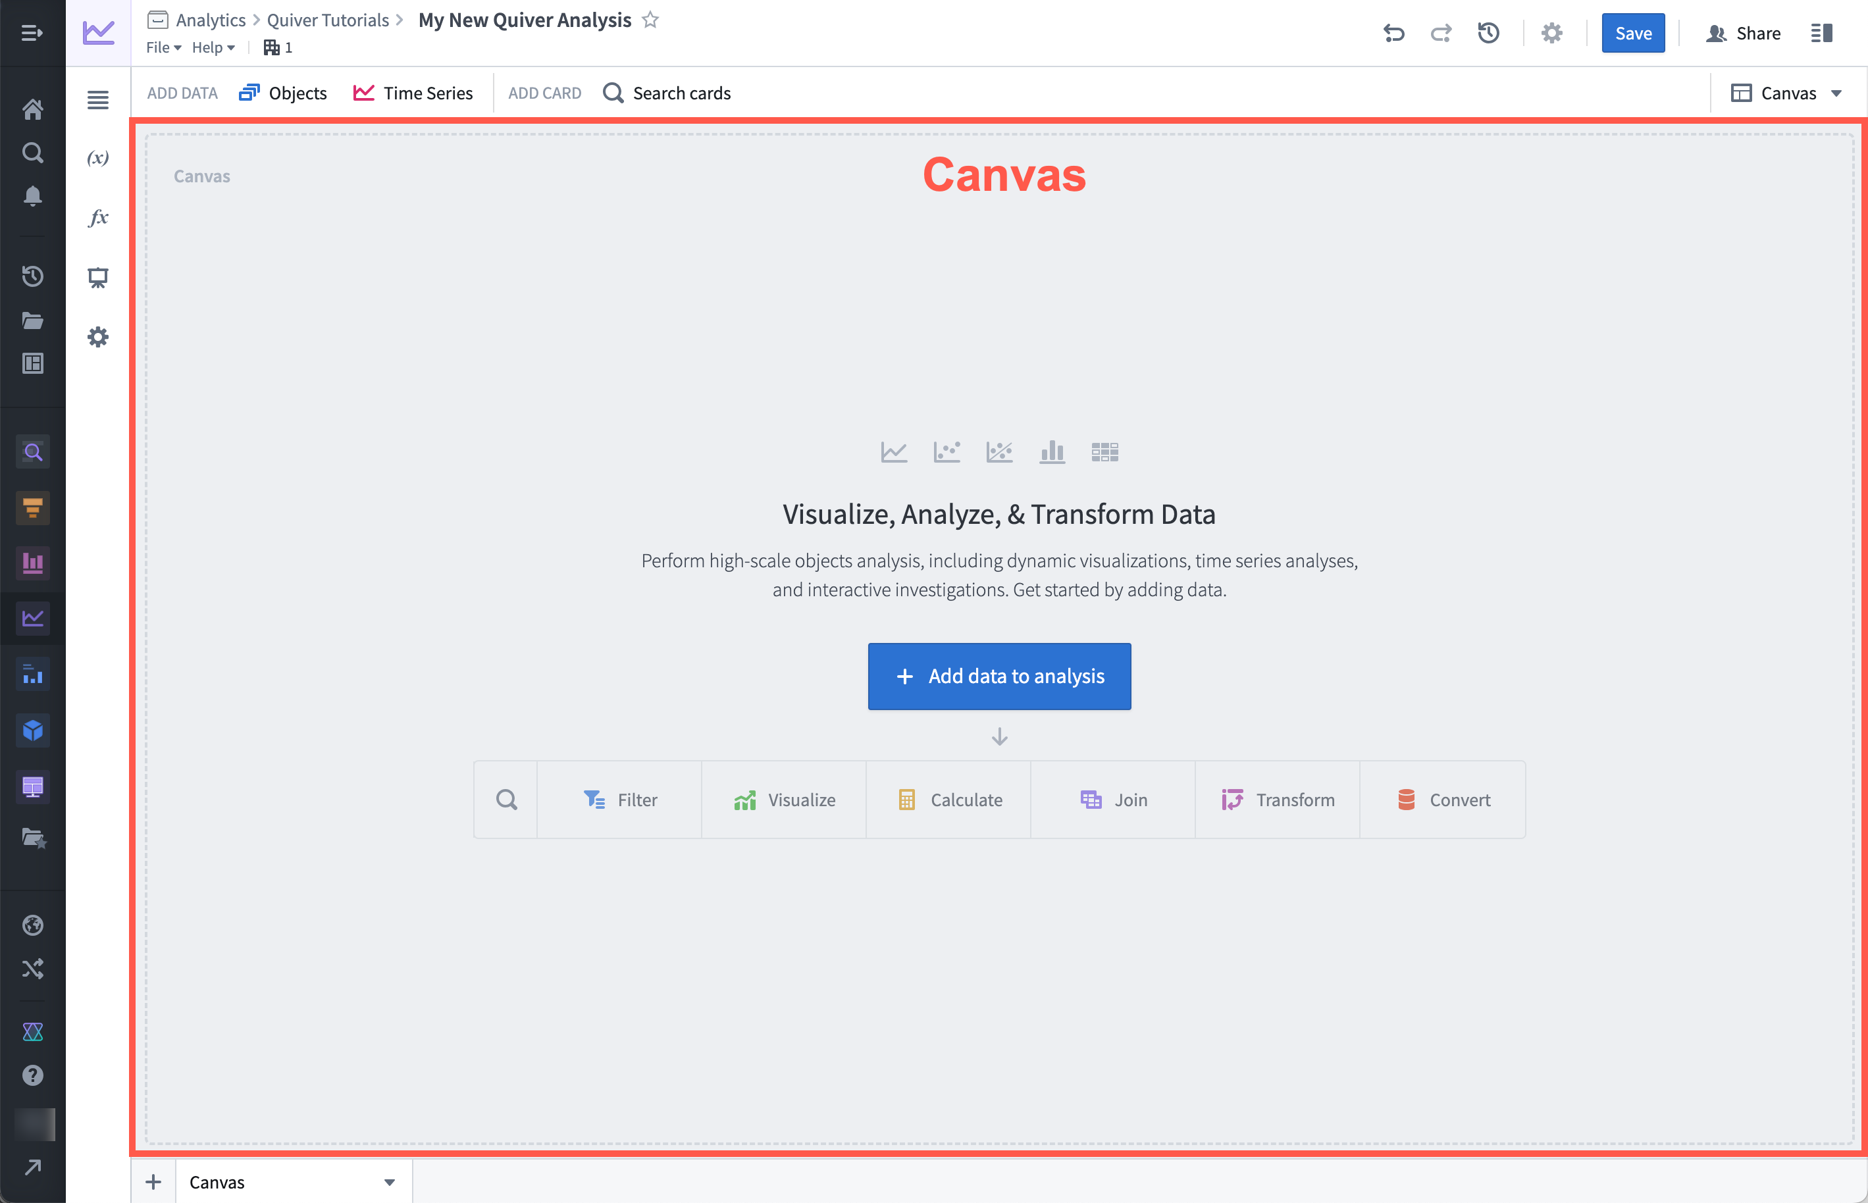Open the purple bar chart app icon in sidebar
1868x1203 pixels.
point(33,563)
